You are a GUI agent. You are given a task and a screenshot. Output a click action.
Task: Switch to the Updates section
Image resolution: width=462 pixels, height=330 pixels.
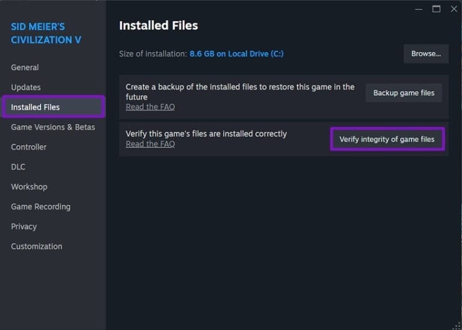tap(26, 87)
